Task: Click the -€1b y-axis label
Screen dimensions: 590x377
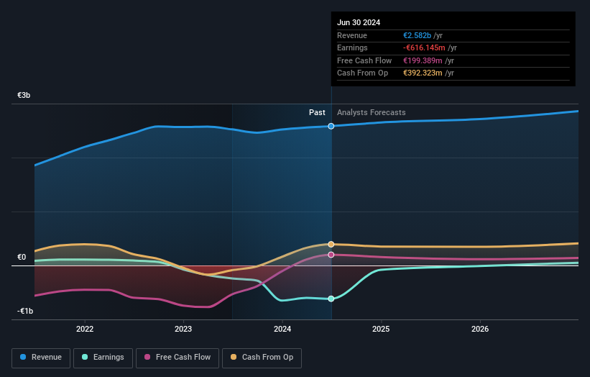Action: point(25,311)
